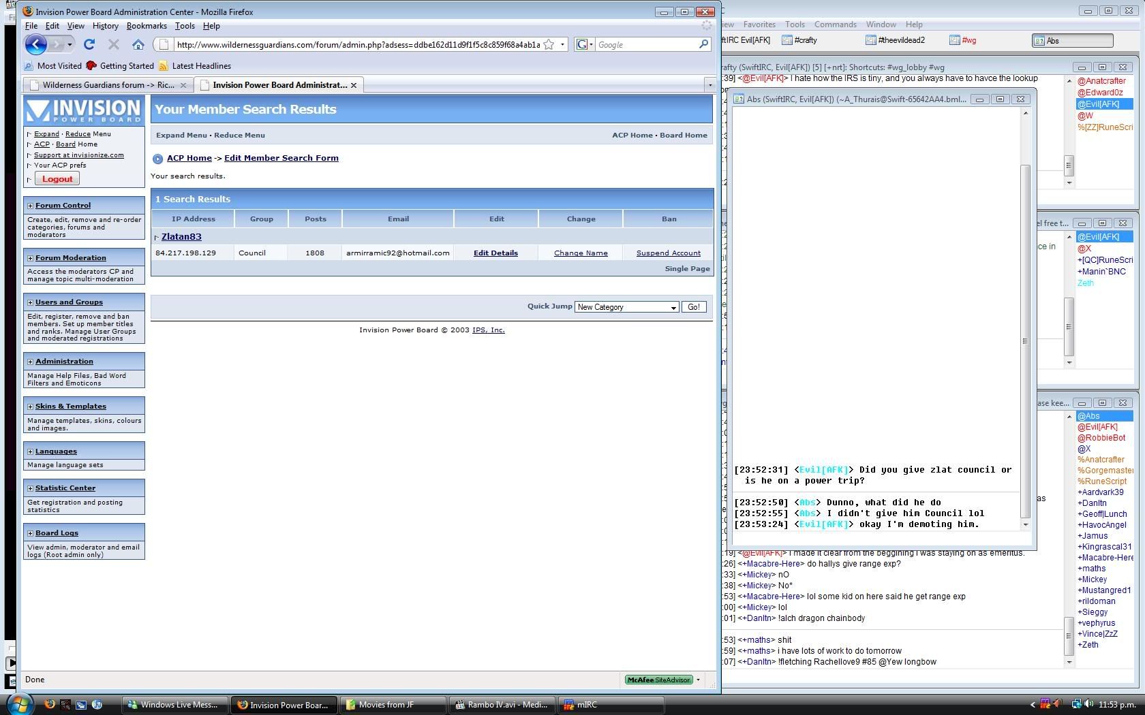Click the IPS, Inc. footer link
1145x715 pixels.
point(489,330)
